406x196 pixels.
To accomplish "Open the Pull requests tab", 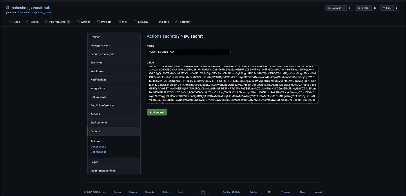I will pyautogui.click(x=57, y=22).
